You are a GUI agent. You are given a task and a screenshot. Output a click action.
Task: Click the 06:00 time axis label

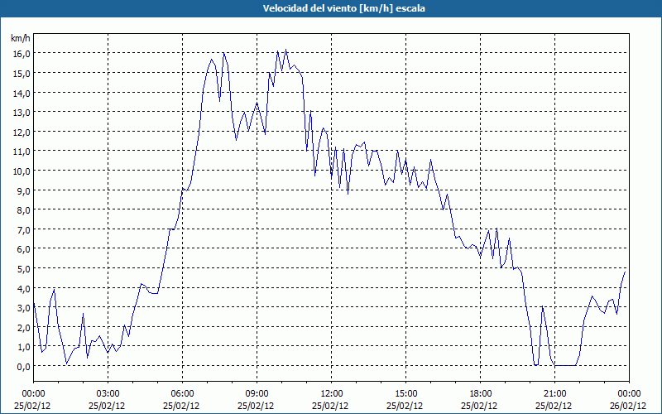point(182,394)
